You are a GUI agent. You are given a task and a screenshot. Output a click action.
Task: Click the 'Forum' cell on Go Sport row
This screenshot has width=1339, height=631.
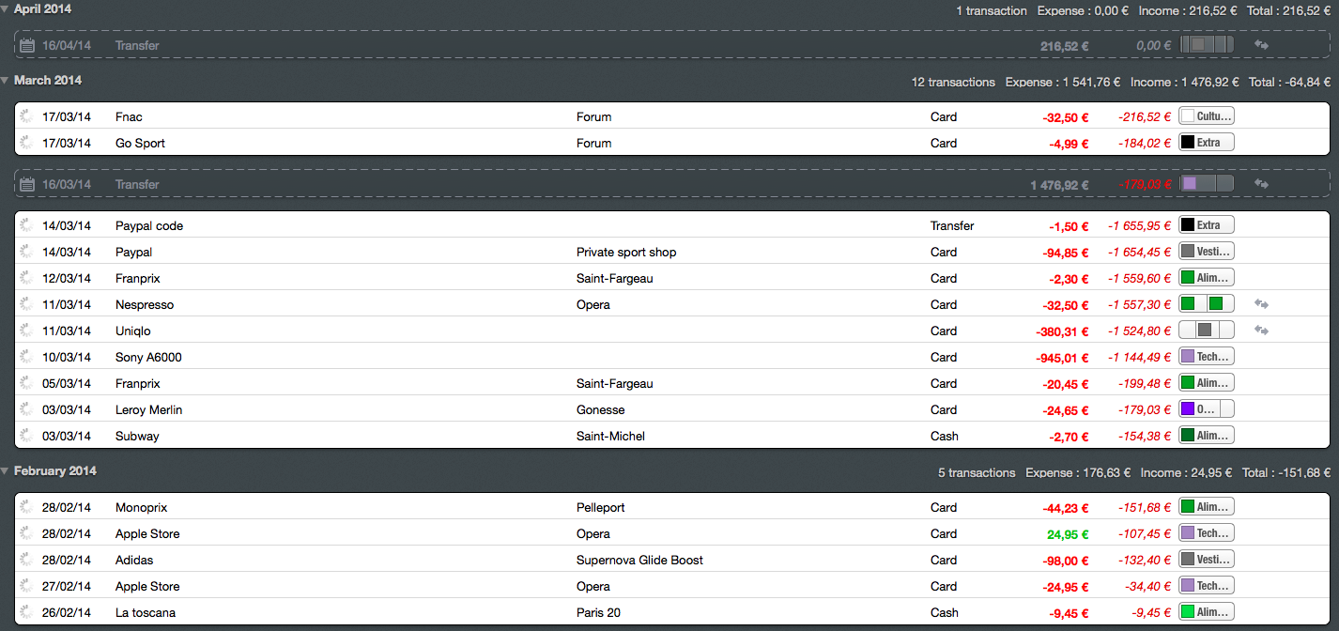pos(593,143)
